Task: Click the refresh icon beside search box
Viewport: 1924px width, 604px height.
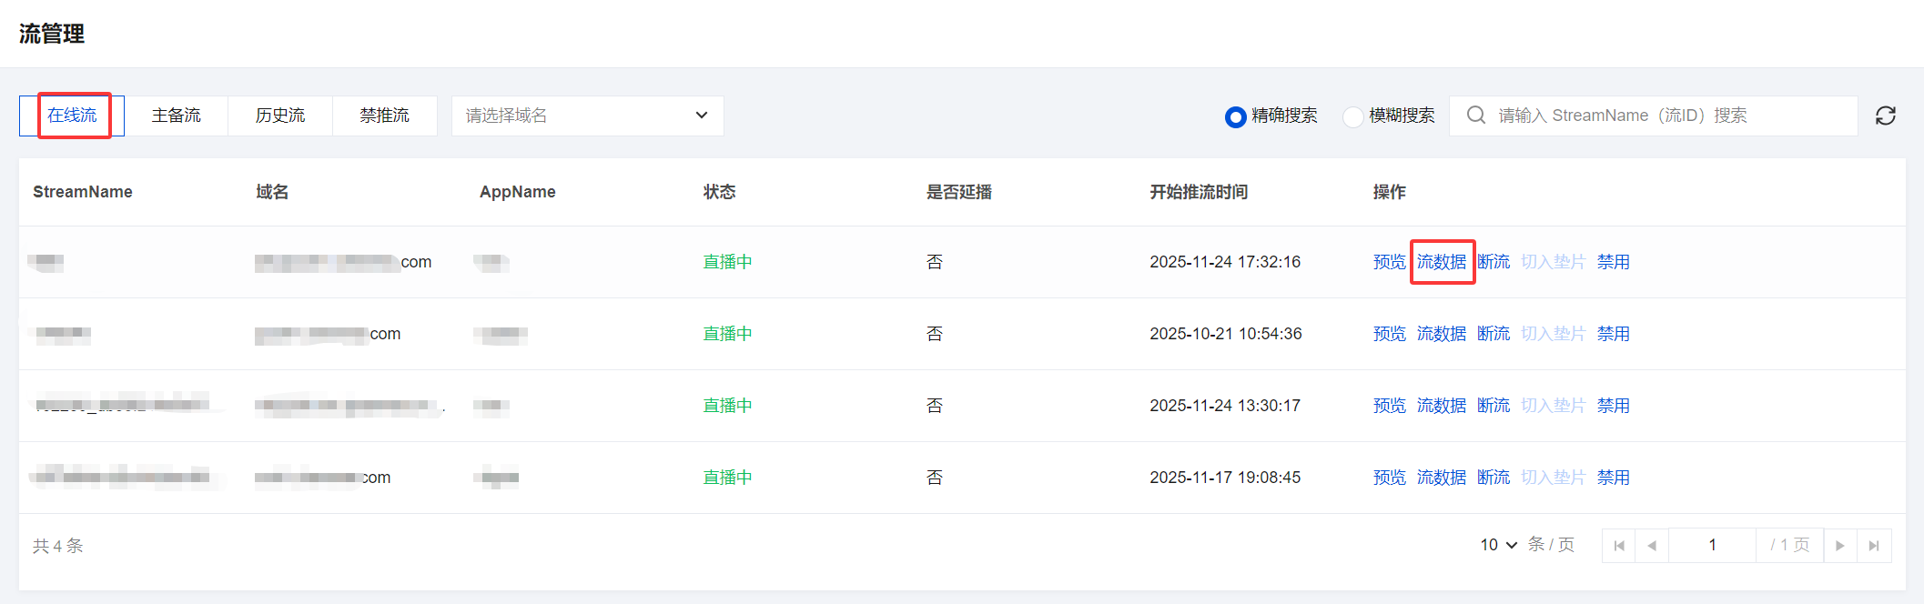Action: [1885, 116]
